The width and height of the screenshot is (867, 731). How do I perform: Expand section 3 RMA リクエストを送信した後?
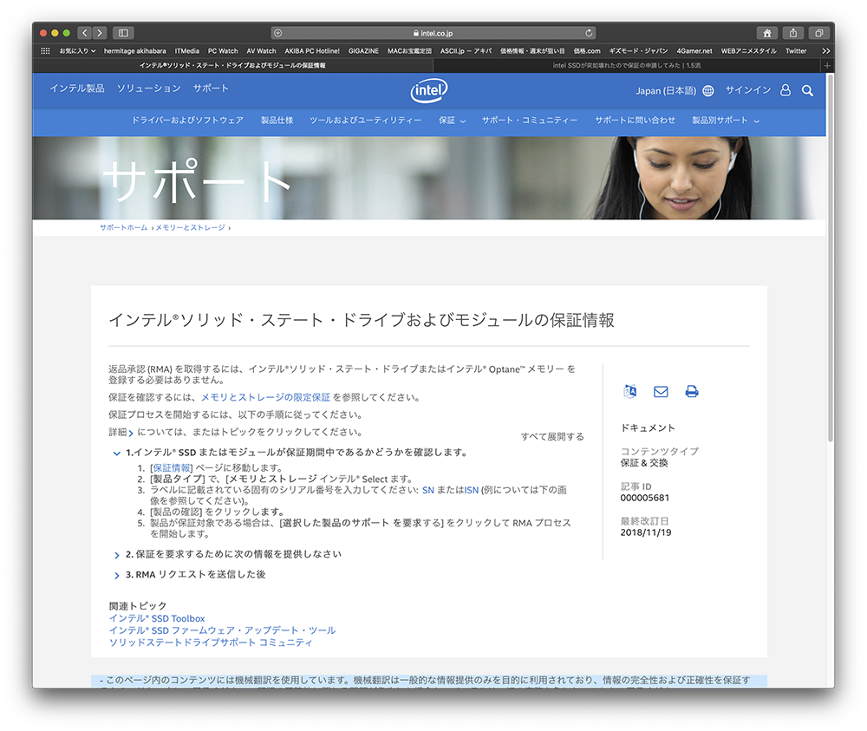tap(117, 575)
